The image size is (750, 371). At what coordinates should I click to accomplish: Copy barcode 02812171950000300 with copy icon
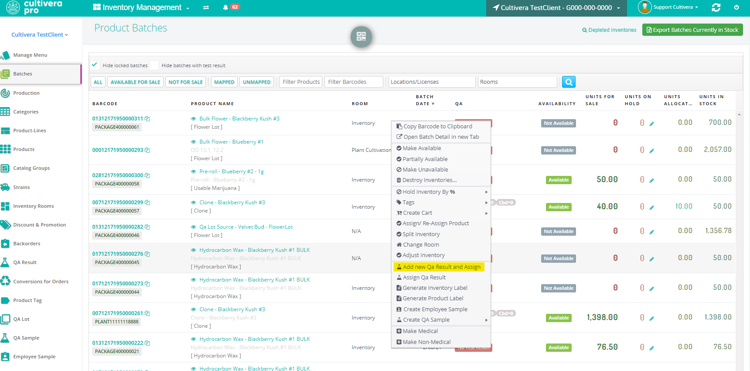(147, 175)
